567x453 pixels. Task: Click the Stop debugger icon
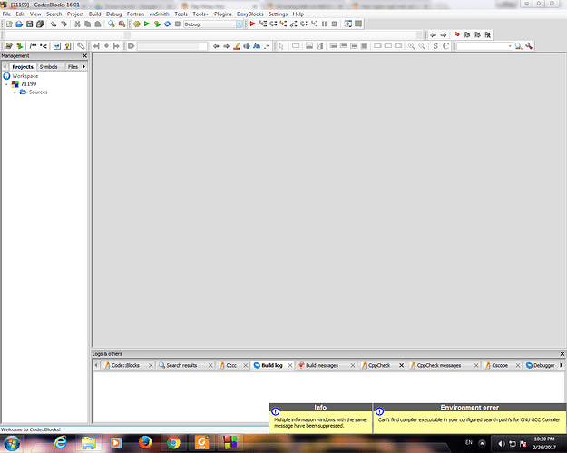(335, 24)
